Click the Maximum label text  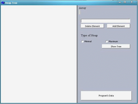tap(113, 41)
